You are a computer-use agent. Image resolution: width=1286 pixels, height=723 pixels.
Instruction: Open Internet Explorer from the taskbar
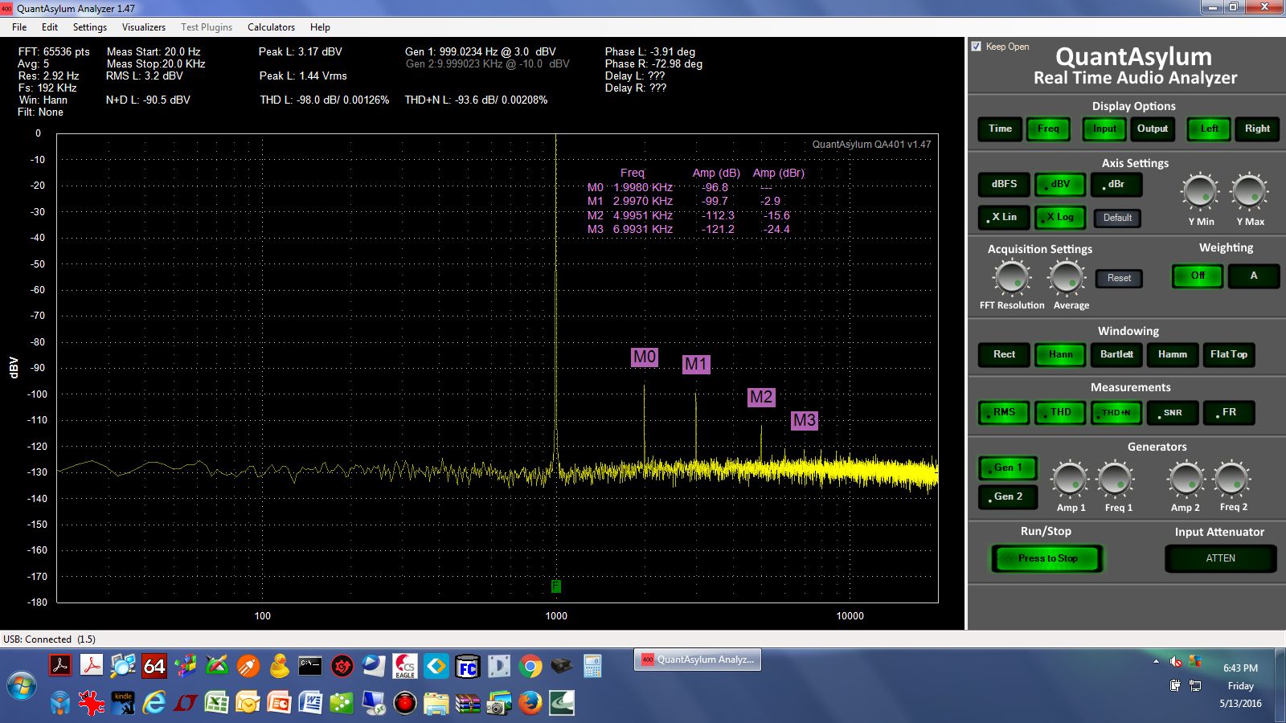tap(154, 704)
